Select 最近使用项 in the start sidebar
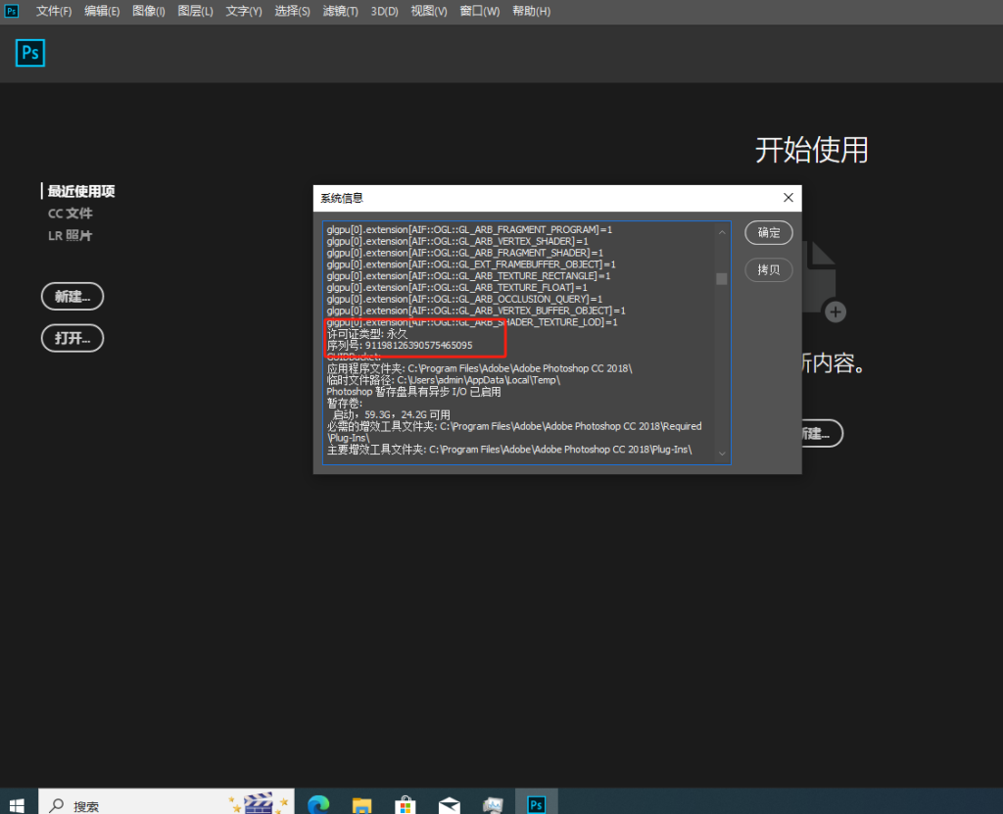Screen dimensions: 1003x814 pos(81,191)
